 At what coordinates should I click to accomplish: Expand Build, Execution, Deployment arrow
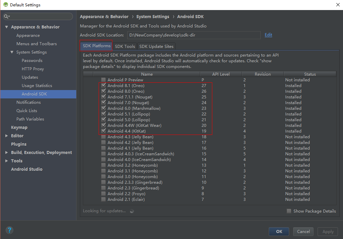point(7,152)
